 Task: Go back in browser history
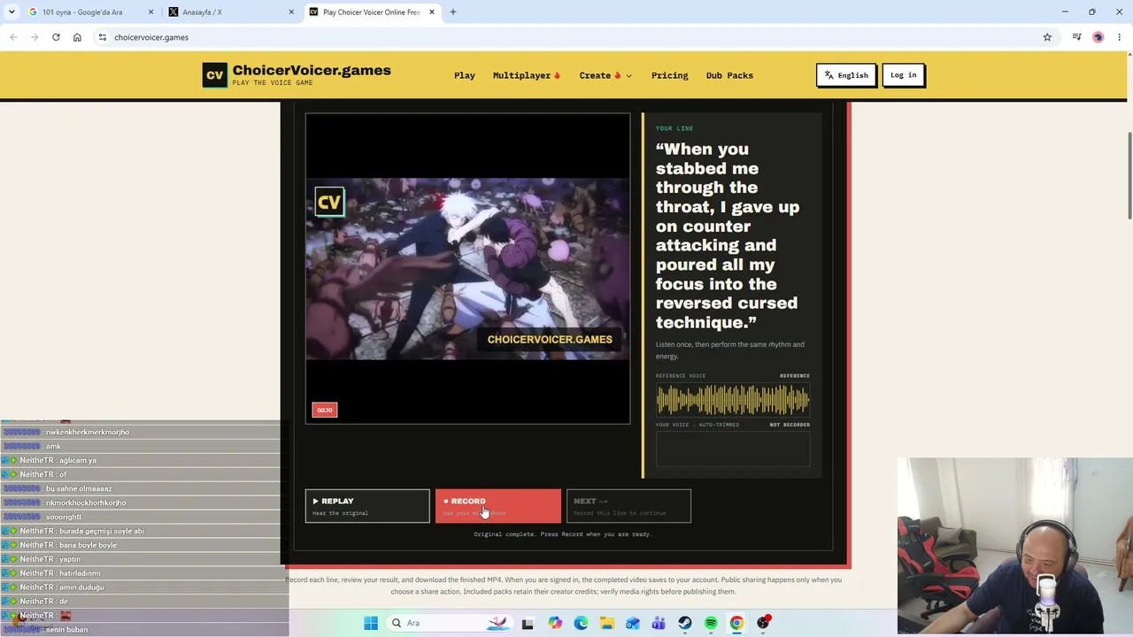(x=13, y=37)
